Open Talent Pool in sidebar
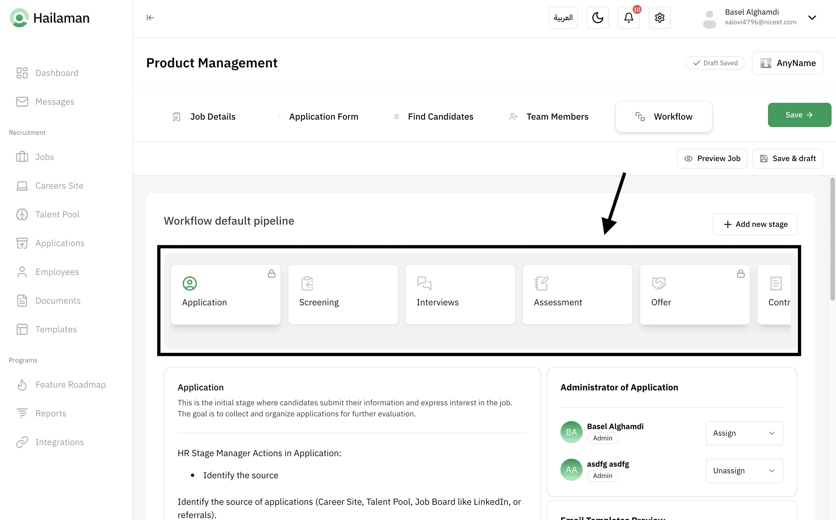Viewport: 836px width, 520px height. point(57,215)
